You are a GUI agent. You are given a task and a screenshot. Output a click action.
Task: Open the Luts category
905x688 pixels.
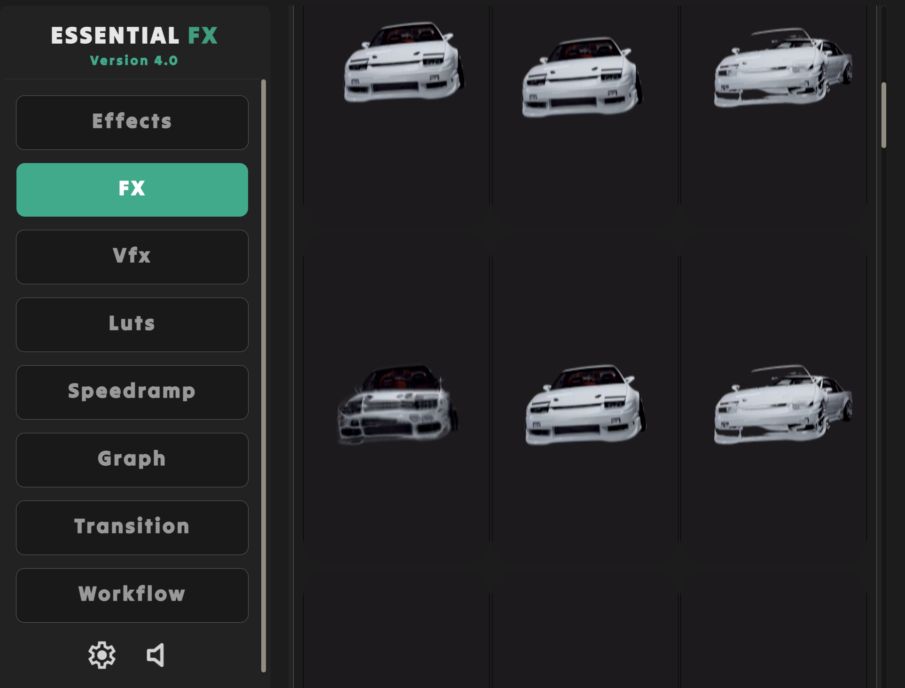click(x=132, y=324)
